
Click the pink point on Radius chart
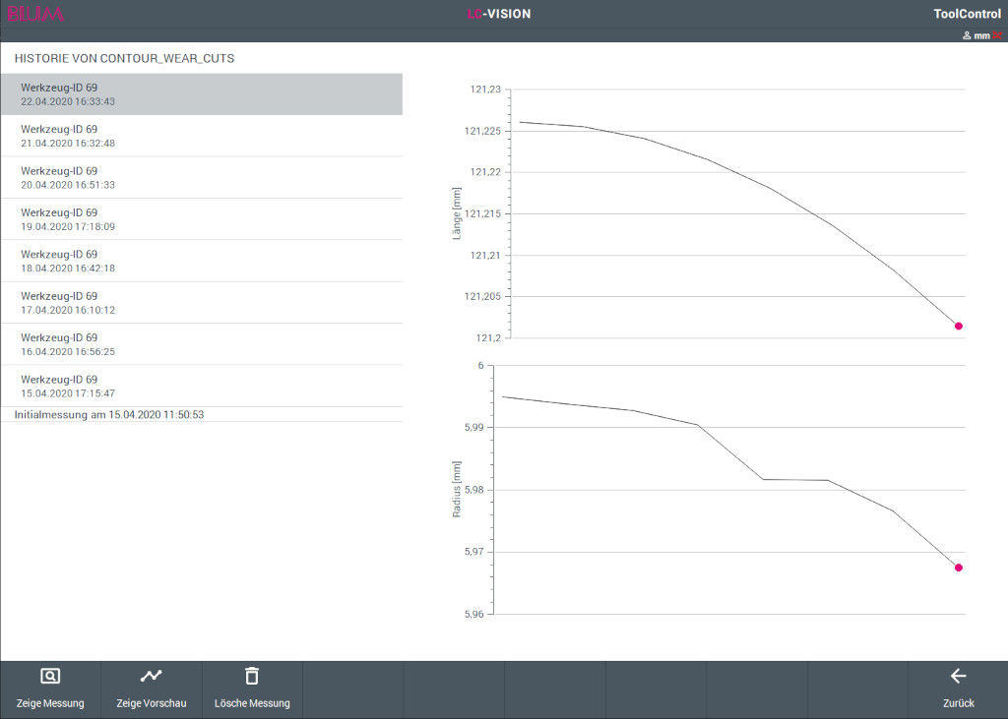click(959, 568)
